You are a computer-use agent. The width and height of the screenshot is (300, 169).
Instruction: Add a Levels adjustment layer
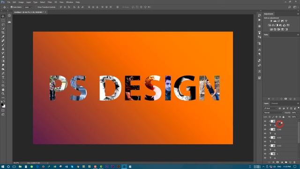point(275,21)
